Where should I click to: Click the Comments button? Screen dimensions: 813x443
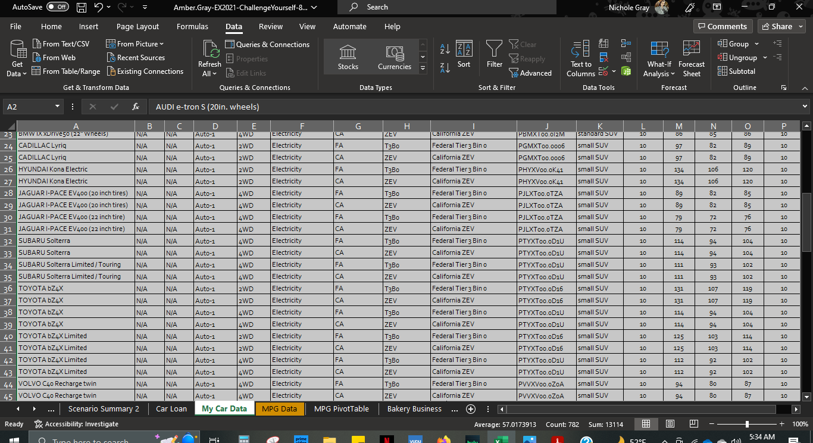723,26
